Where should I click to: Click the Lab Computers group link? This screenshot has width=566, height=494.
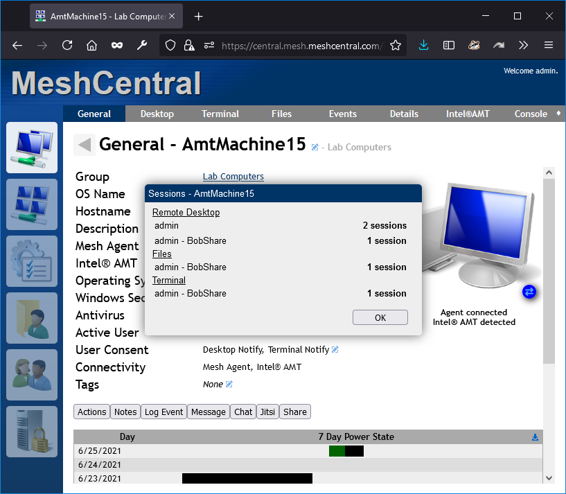pos(233,177)
